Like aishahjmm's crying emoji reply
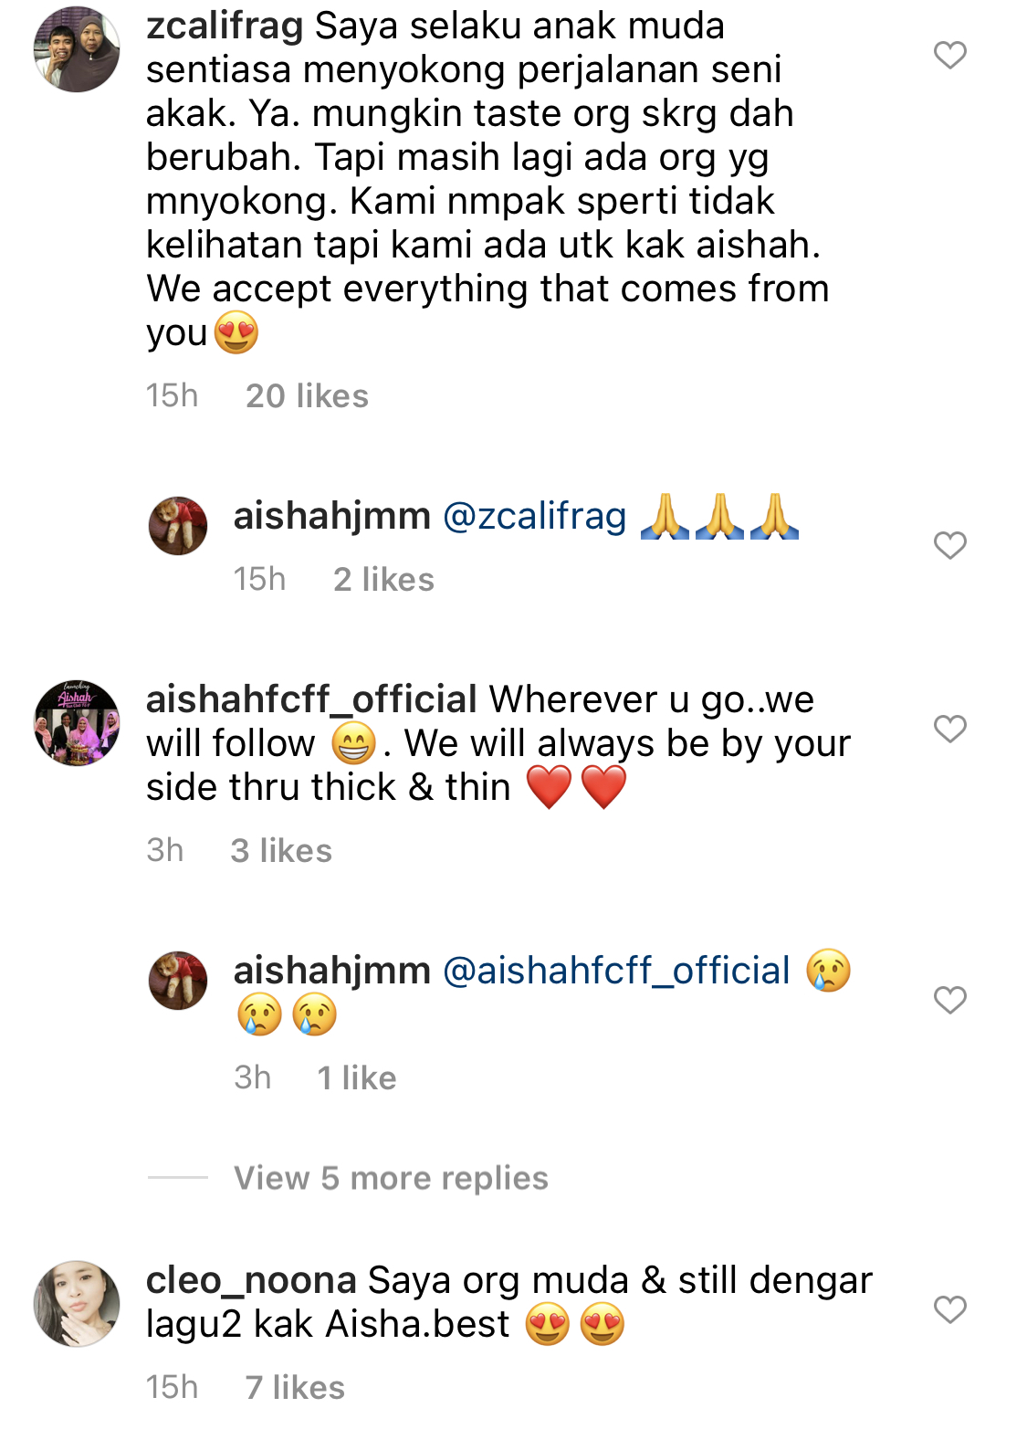1027x1450 pixels. [949, 1000]
